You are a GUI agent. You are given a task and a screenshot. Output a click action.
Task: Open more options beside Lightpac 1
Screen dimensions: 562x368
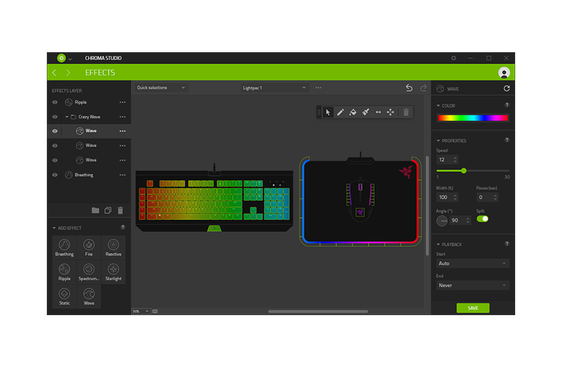click(x=318, y=88)
